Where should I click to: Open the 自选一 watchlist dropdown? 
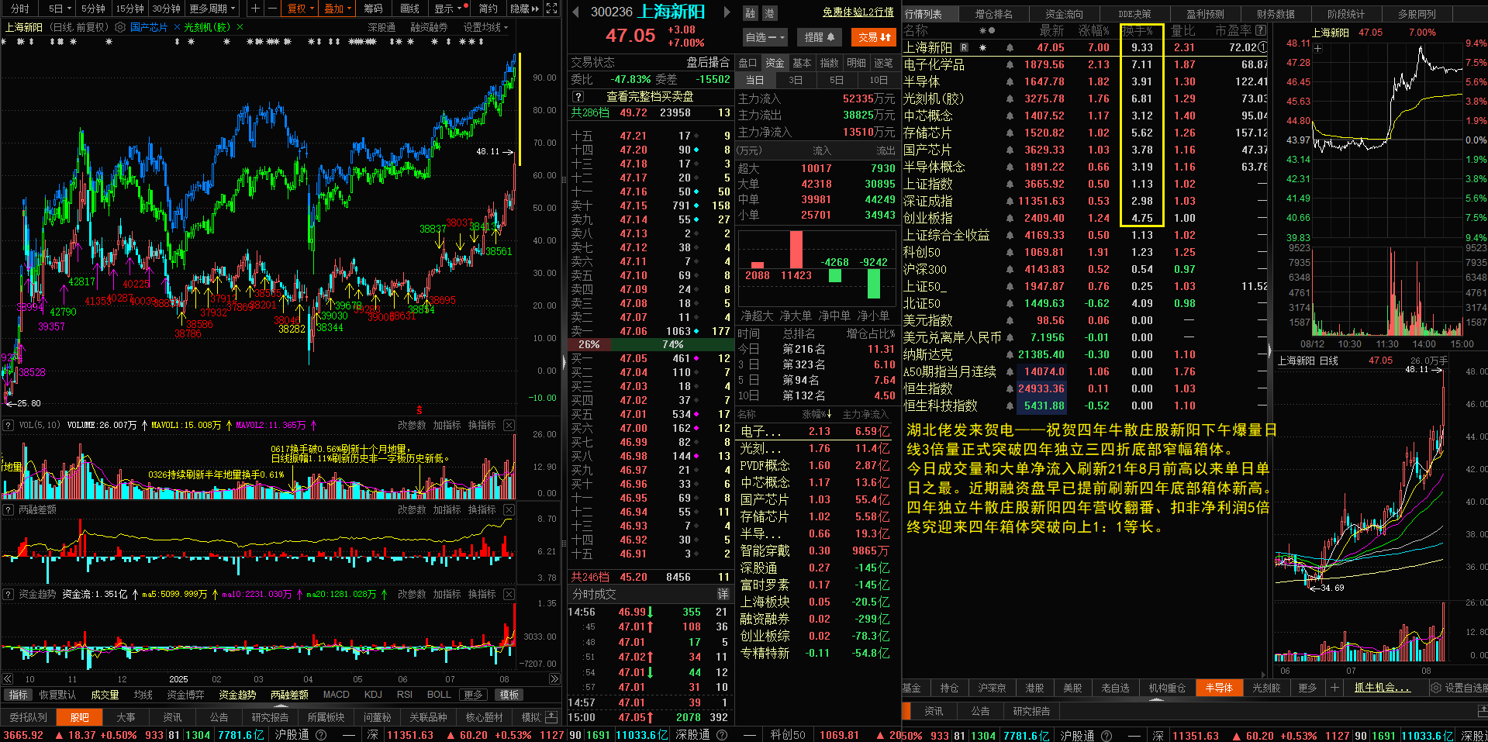765,37
